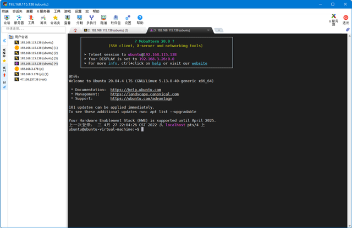Open the 查看 menu in menu bar
The width and height of the screenshot is (352, 228).
tap(29, 11)
